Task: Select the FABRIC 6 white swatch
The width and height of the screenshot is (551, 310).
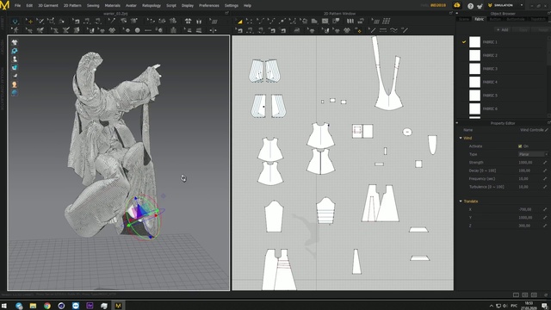Action: pos(474,108)
